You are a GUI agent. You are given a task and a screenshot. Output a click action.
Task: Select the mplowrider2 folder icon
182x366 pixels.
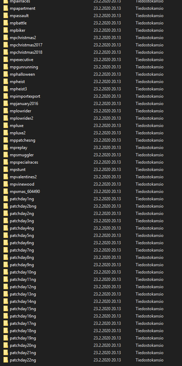coord(6,118)
